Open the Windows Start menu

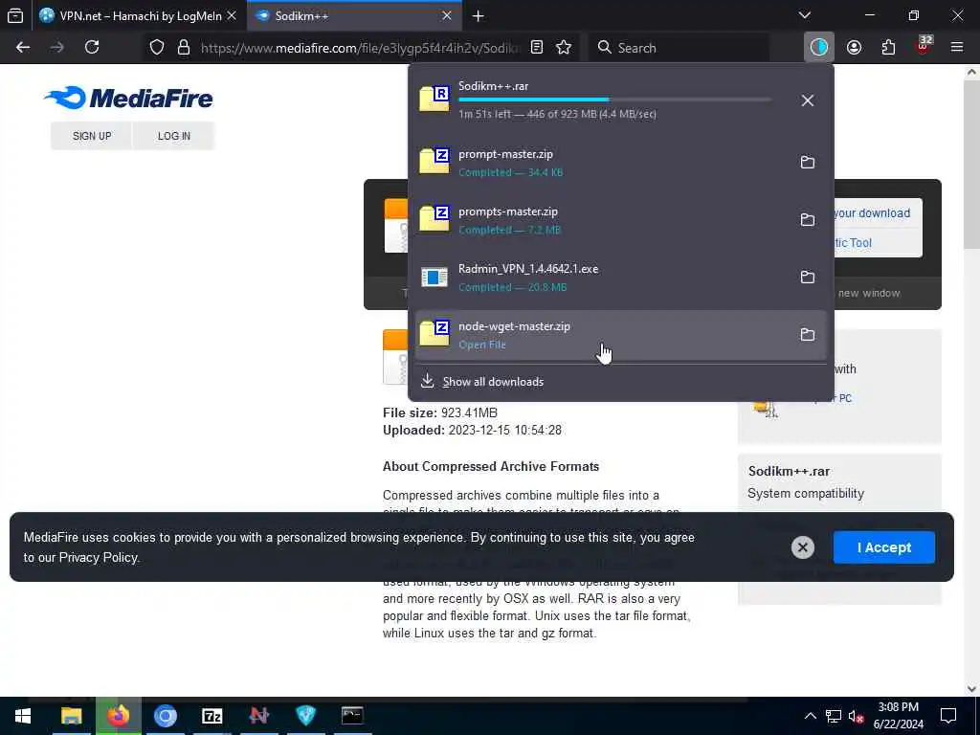tap(23, 716)
